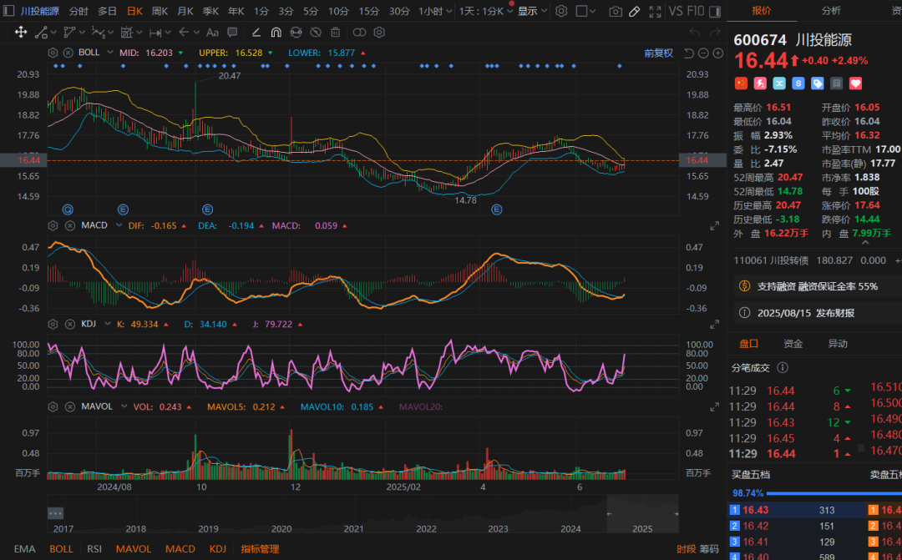The image size is (902, 560).
Task: Switch to 分时 intraday view
Action: click(79, 11)
